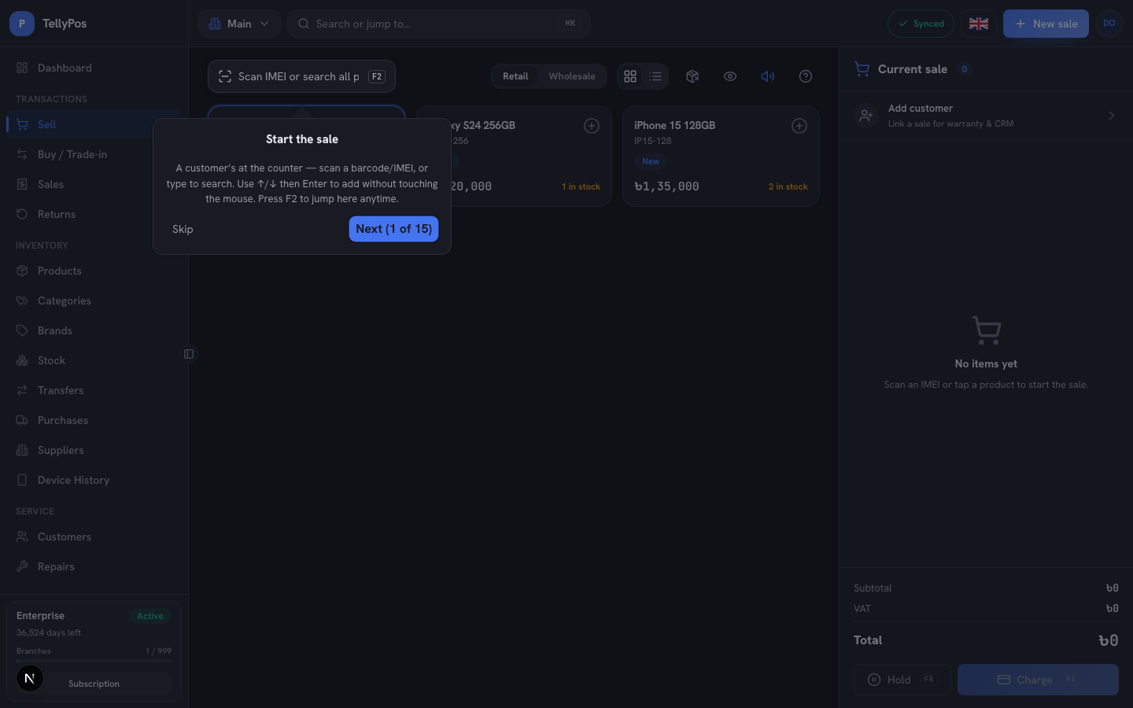Open the DO user avatar menu
This screenshot has width=1133, height=708.
coord(1109,24)
